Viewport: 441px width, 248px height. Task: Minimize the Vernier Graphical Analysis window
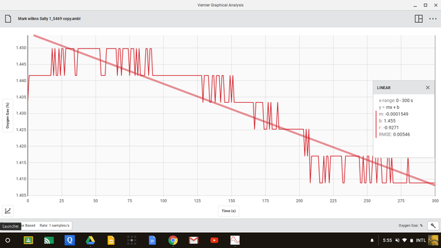(x=415, y=6)
